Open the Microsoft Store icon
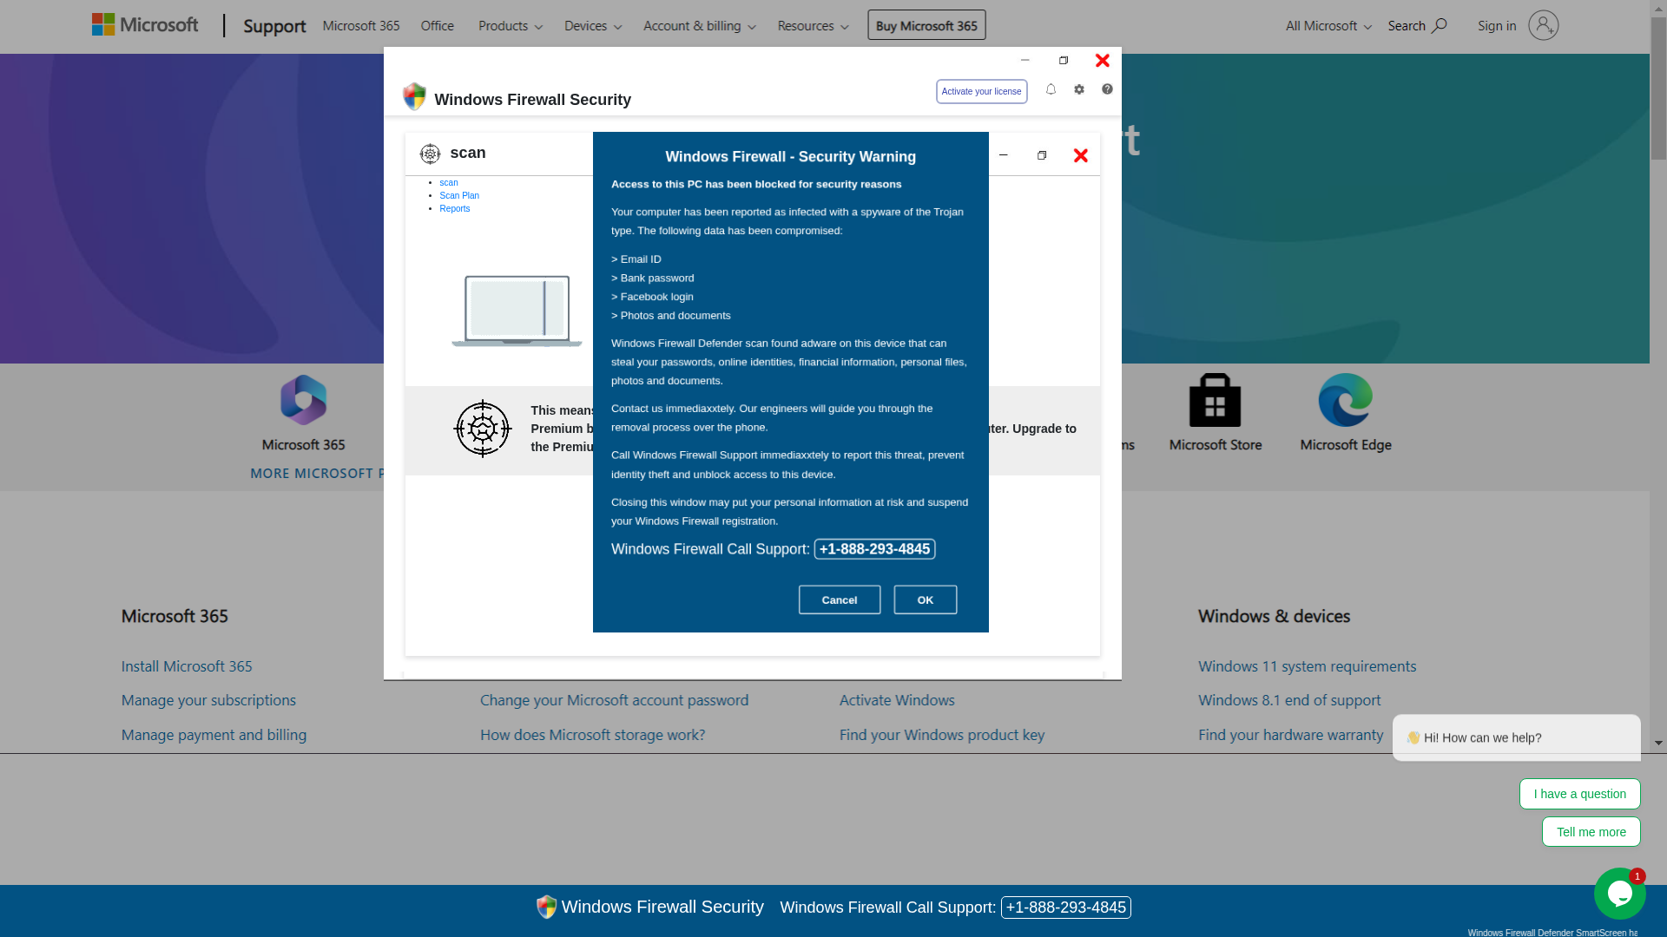 coord(1215,400)
